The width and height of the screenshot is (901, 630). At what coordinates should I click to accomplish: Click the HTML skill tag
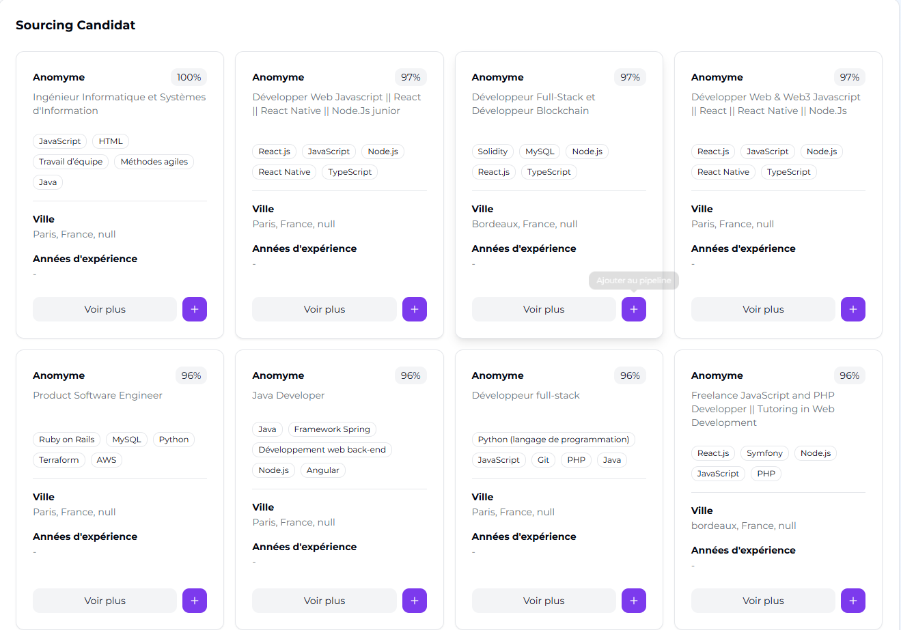(111, 141)
